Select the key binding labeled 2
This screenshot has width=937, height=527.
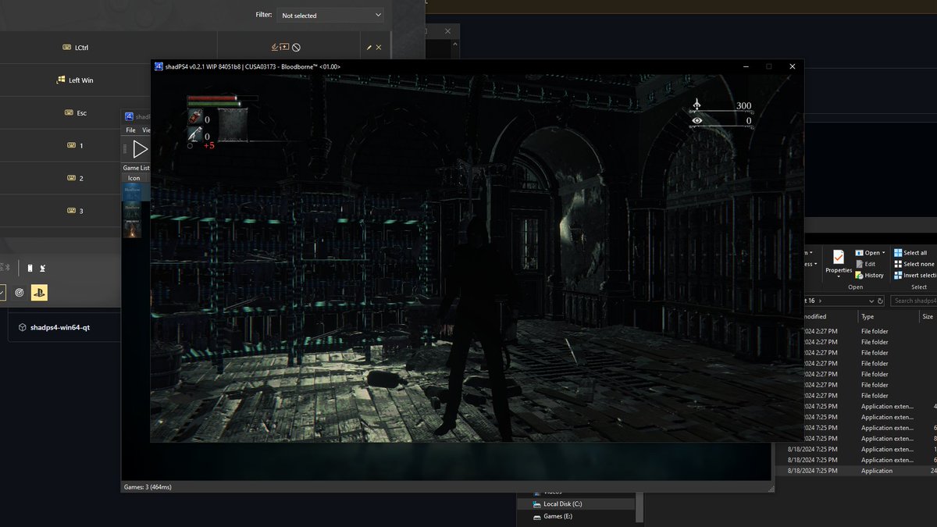(x=76, y=179)
